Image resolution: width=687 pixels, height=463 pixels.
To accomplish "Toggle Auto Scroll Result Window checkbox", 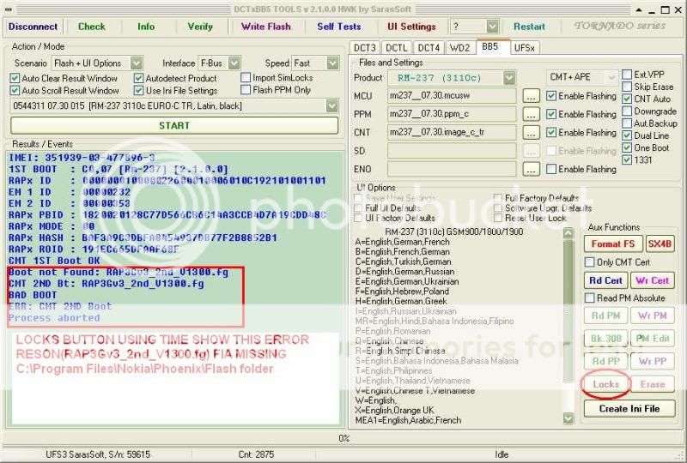I will coord(15,91).
